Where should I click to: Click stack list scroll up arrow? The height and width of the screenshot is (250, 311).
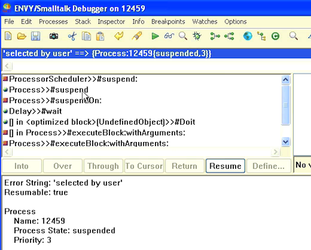(x=285, y=79)
